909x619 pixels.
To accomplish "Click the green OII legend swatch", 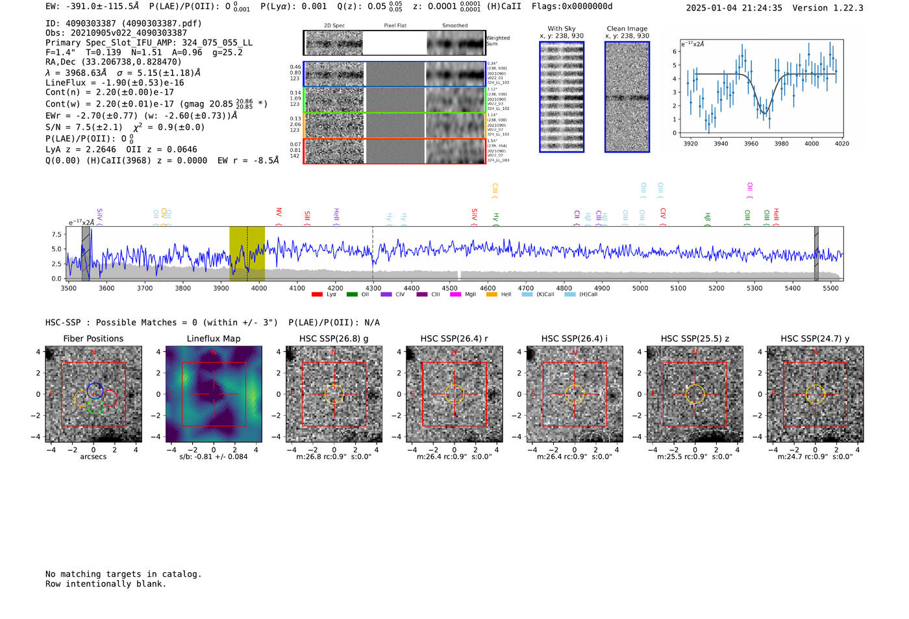I will (352, 294).
